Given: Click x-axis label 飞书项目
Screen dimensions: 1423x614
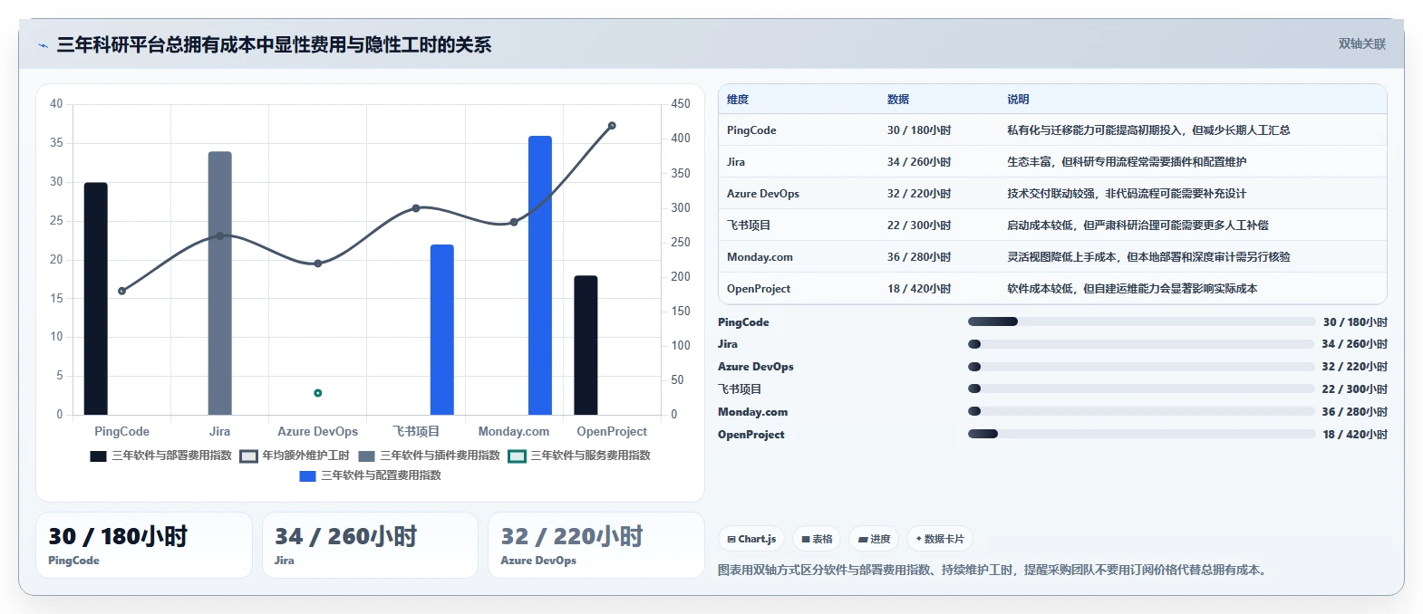Looking at the screenshot, I should click(x=416, y=432).
